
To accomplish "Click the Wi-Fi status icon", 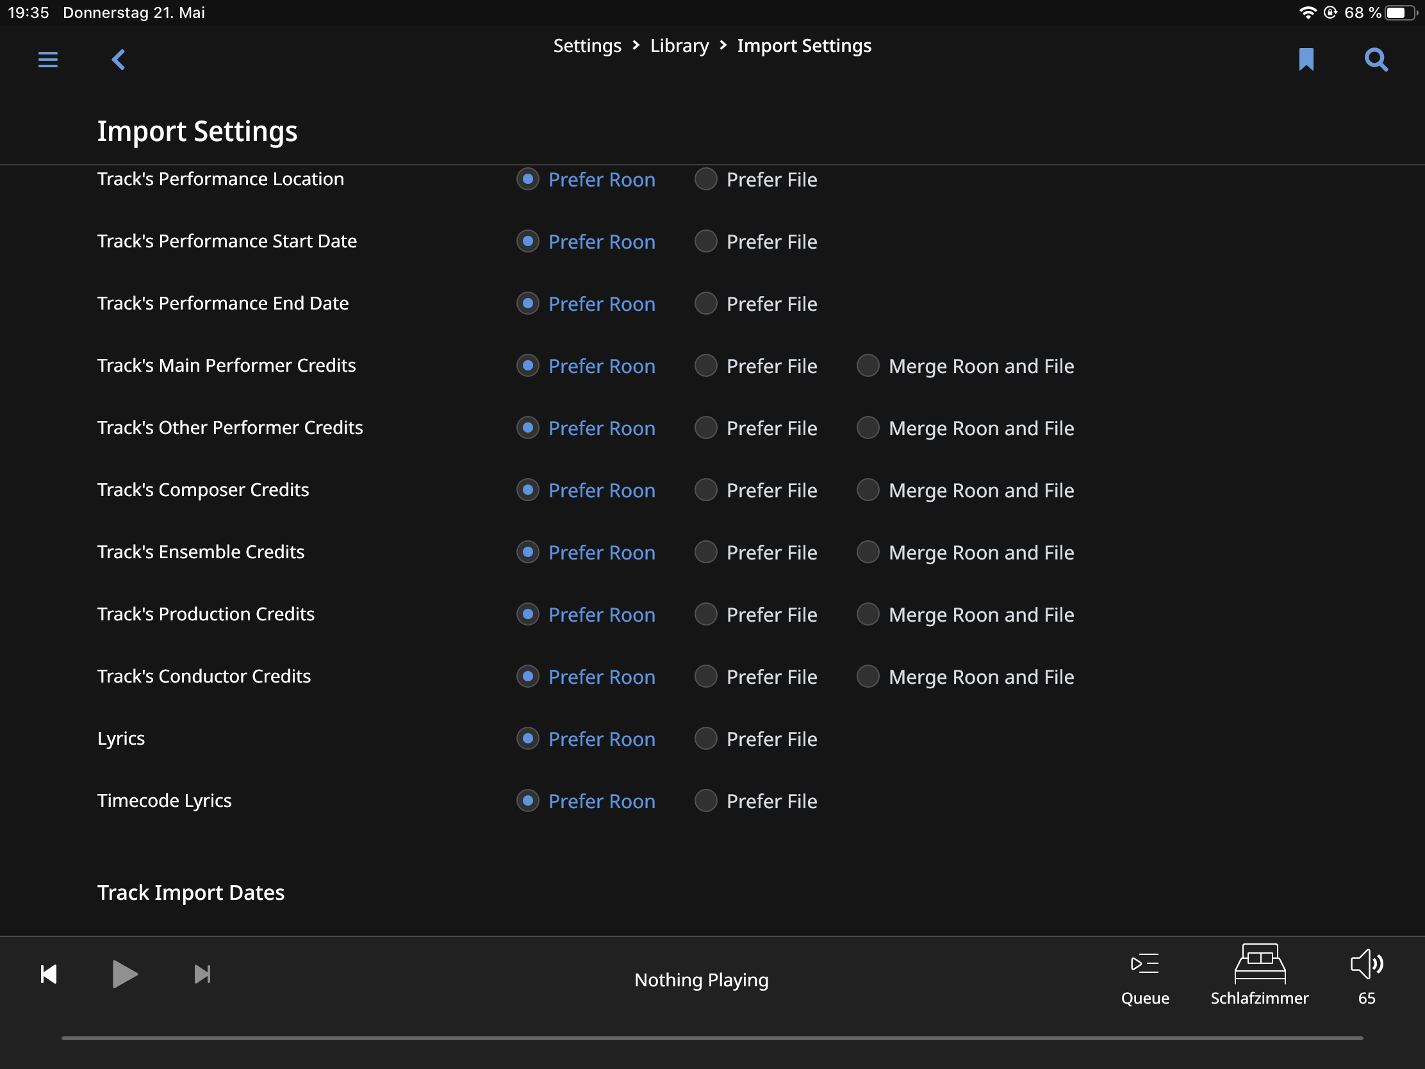I will 1308,12.
